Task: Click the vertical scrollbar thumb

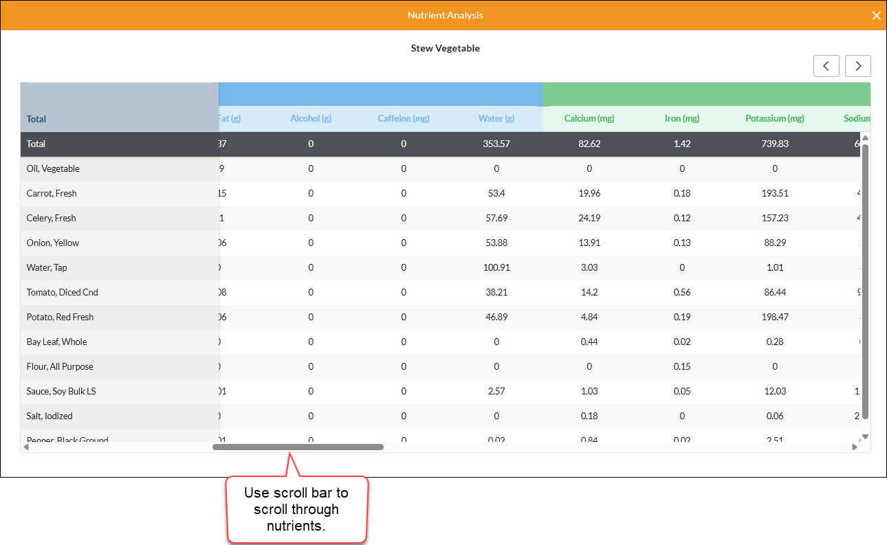Action: 866,281
